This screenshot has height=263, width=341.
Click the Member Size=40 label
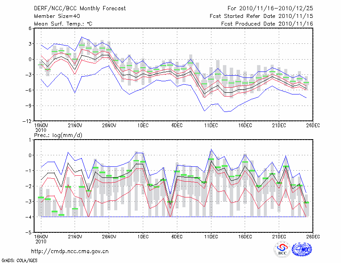pos(54,16)
